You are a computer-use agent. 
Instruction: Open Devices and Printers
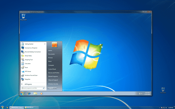coord(54,73)
